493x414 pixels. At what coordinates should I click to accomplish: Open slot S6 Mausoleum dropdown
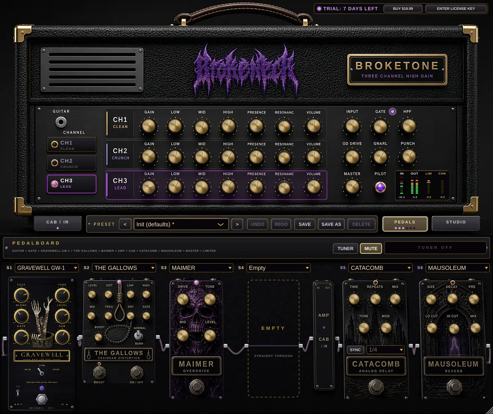pyautogui.click(x=457, y=268)
